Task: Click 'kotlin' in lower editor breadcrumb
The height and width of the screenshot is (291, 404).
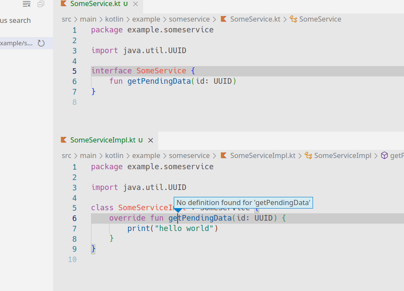Action: pos(114,155)
